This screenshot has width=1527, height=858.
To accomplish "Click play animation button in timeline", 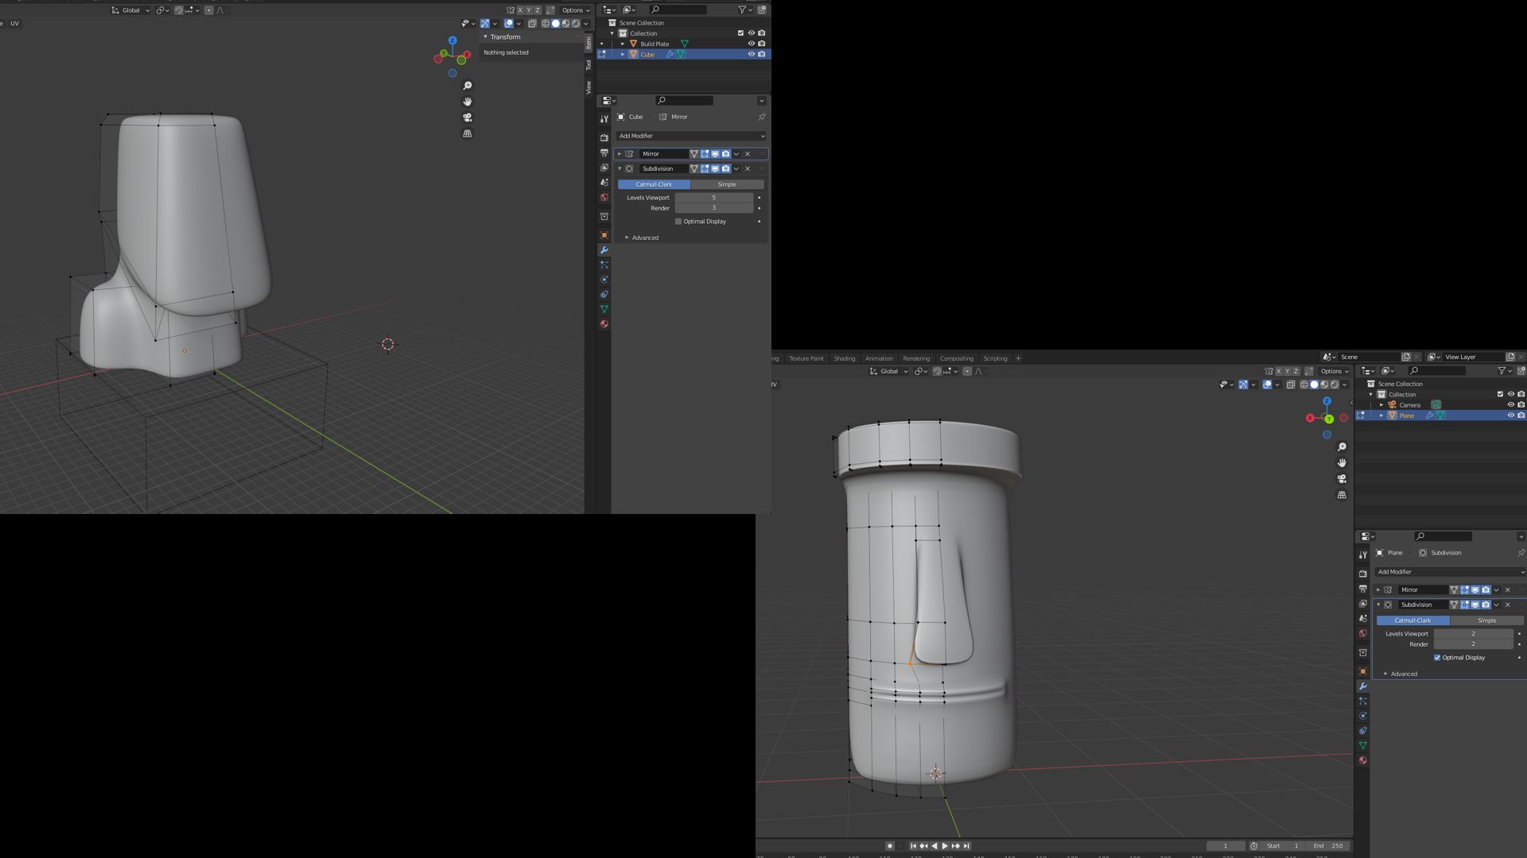I will point(944,846).
